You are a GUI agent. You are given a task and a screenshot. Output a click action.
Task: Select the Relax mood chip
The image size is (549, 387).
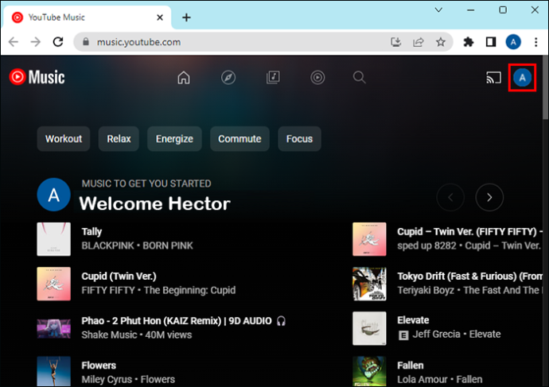119,139
